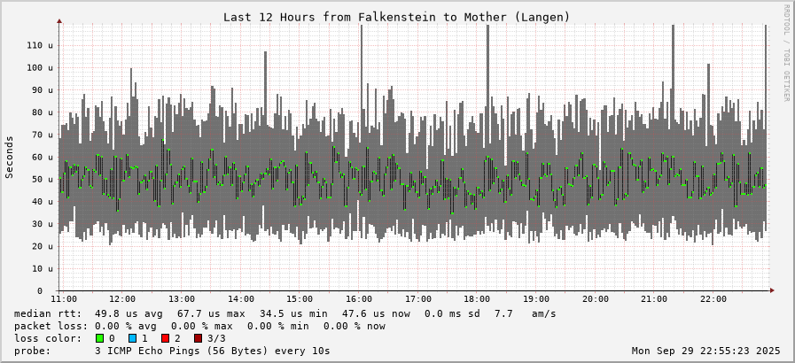
Task: Click the 70 u y-axis label
Action: pos(42,135)
